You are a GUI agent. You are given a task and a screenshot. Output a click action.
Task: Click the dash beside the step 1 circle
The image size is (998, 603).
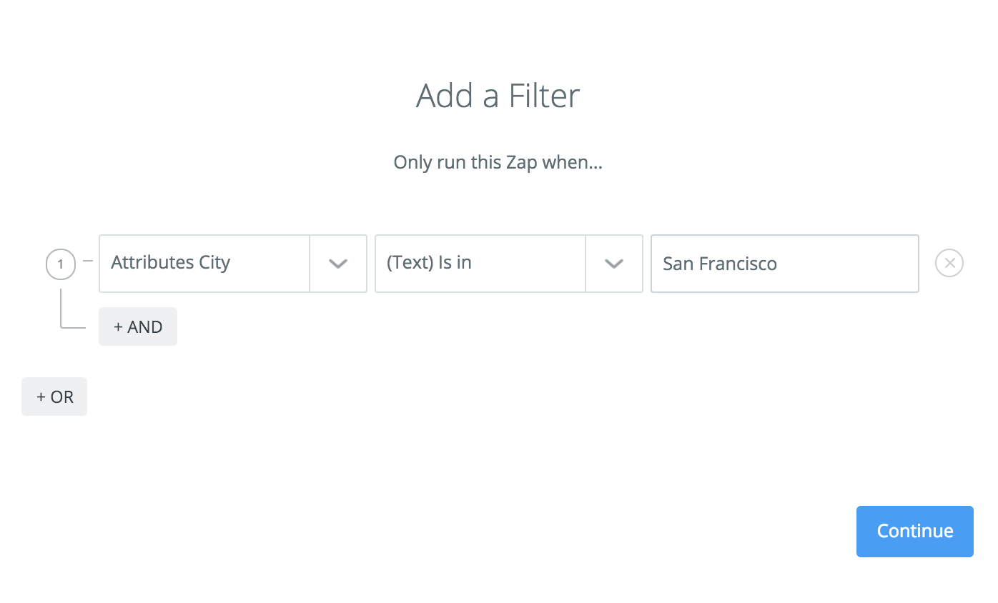88,261
